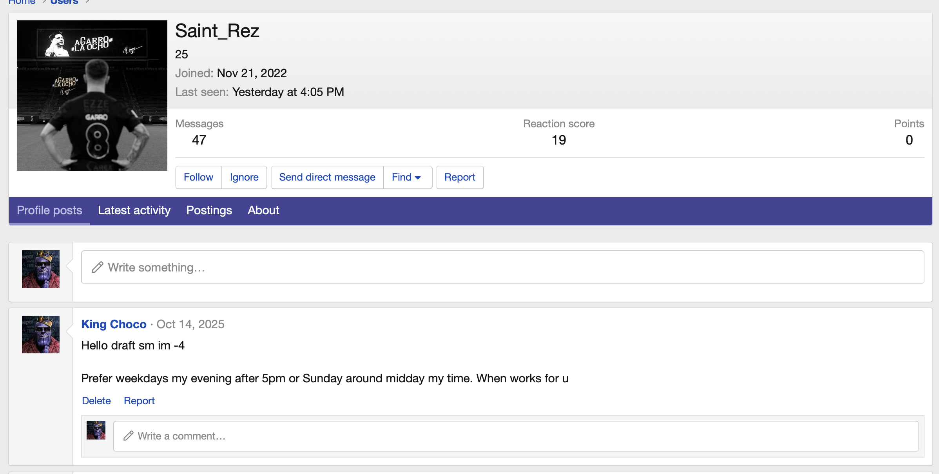Click Saint_Rez's large profile avatar image
The width and height of the screenshot is (939, 474).
click(92, 96)
